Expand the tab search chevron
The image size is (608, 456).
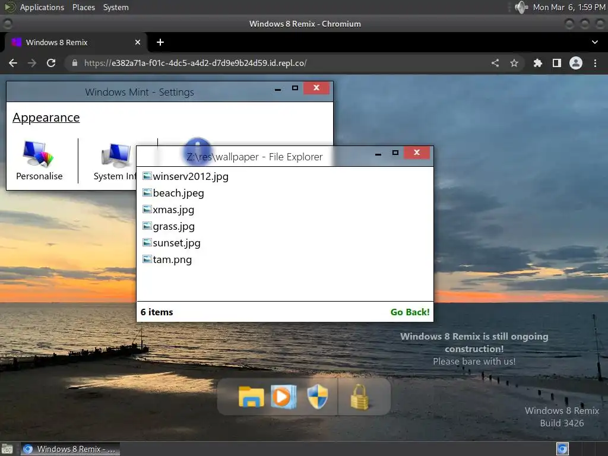pos(595,42)
